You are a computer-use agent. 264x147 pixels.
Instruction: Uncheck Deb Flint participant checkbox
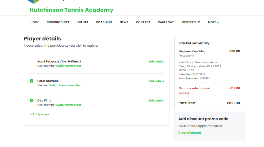pos(31,100)
